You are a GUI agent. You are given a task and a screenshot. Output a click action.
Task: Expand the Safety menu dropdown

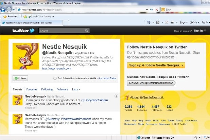click(195, 22)
